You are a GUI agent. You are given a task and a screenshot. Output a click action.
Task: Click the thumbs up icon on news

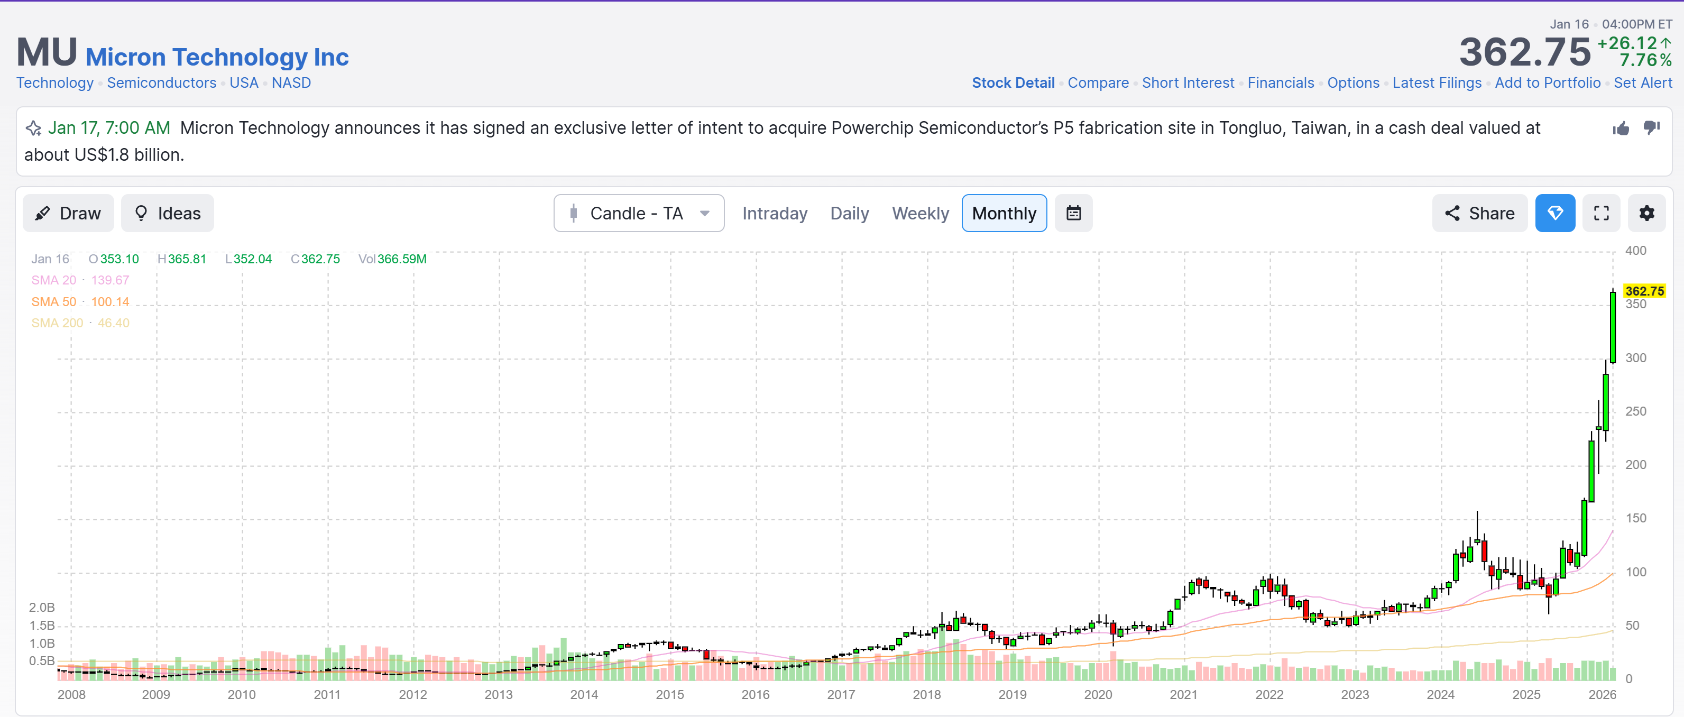point(1621,128)
